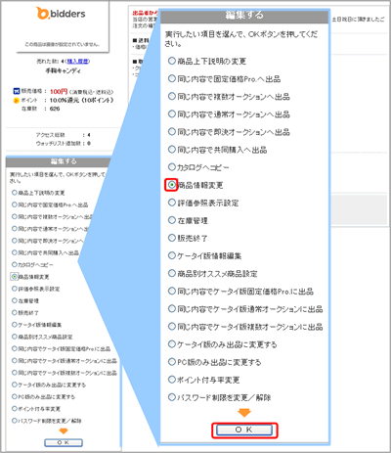The image size is (391, 453).
Task: Click the orange arrow above small OK button
Action: (x=64, y=431)
